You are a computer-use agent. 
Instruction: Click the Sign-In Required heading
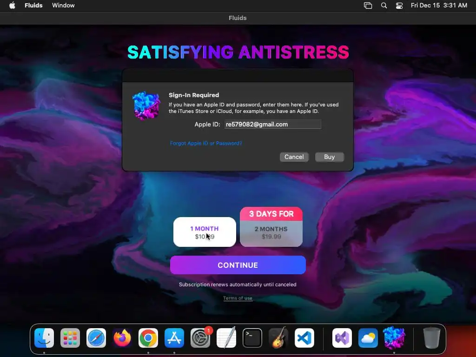(194, 95)
